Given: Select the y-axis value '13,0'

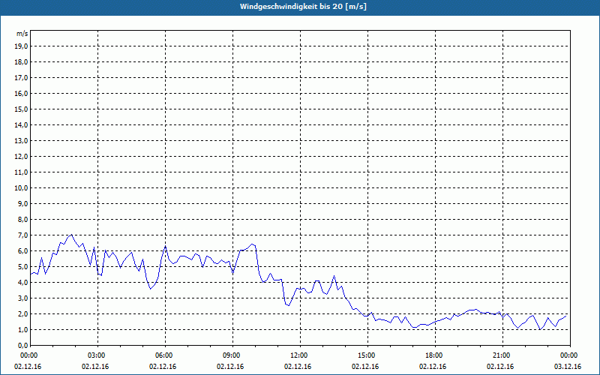Looking at the screenshot, I should click(21, 141).
